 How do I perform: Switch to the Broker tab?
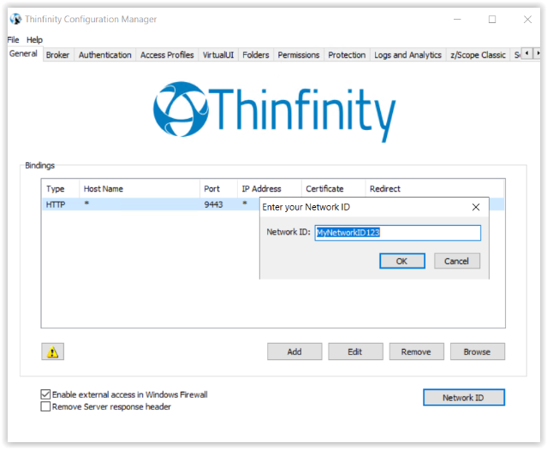(57, 55)
